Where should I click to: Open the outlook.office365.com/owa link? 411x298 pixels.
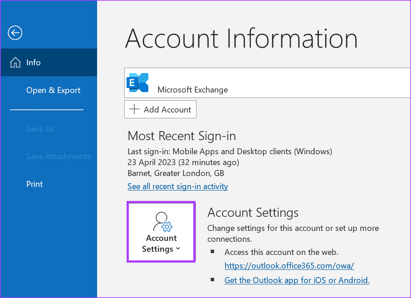(289, 266)
